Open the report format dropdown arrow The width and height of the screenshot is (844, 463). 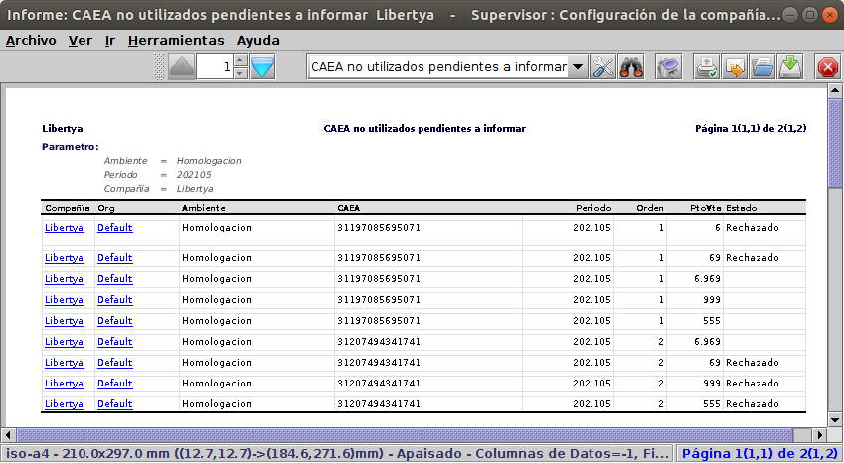click(578, 67)
